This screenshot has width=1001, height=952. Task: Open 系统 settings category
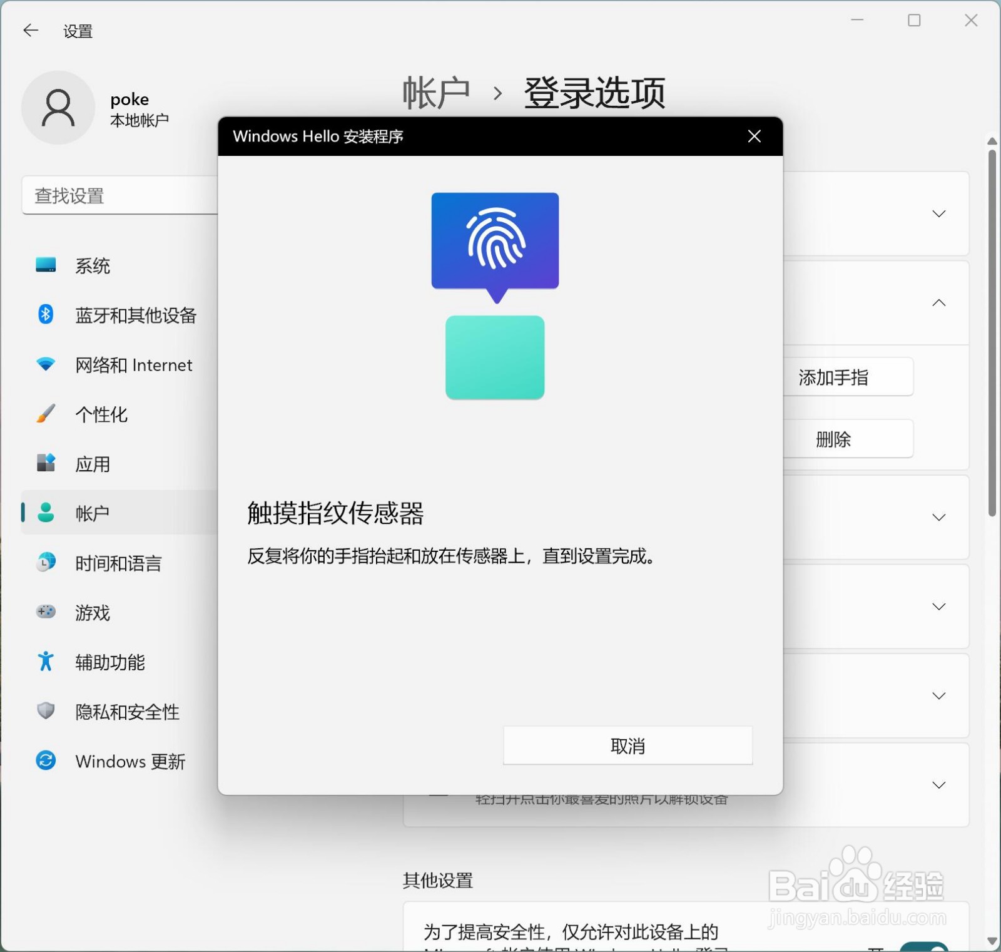click(x=119, y=265)
